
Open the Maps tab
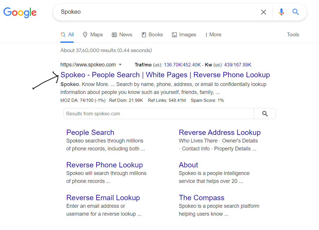(93, 35)
